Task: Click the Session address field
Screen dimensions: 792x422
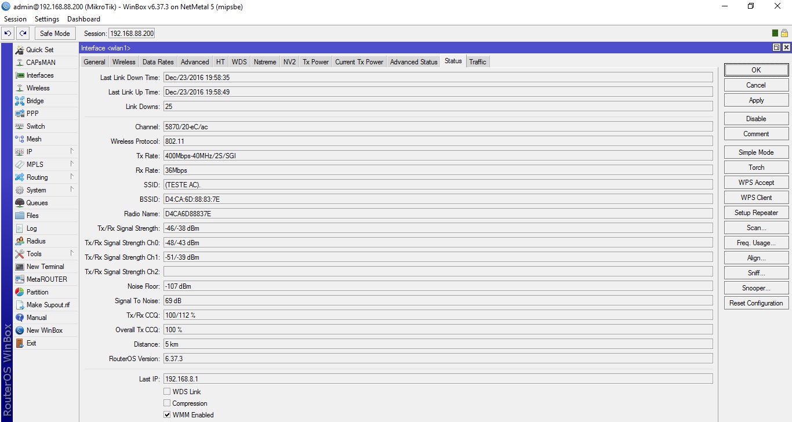Action: [x=132, y=34]
